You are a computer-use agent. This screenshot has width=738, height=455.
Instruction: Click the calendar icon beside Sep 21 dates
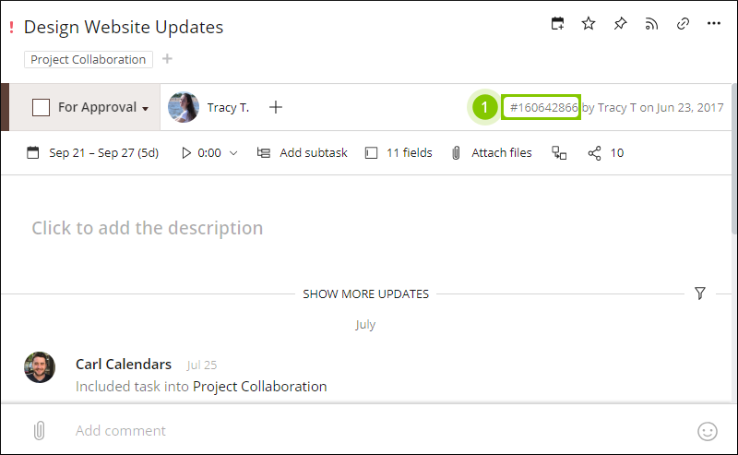tap(33, 152)
